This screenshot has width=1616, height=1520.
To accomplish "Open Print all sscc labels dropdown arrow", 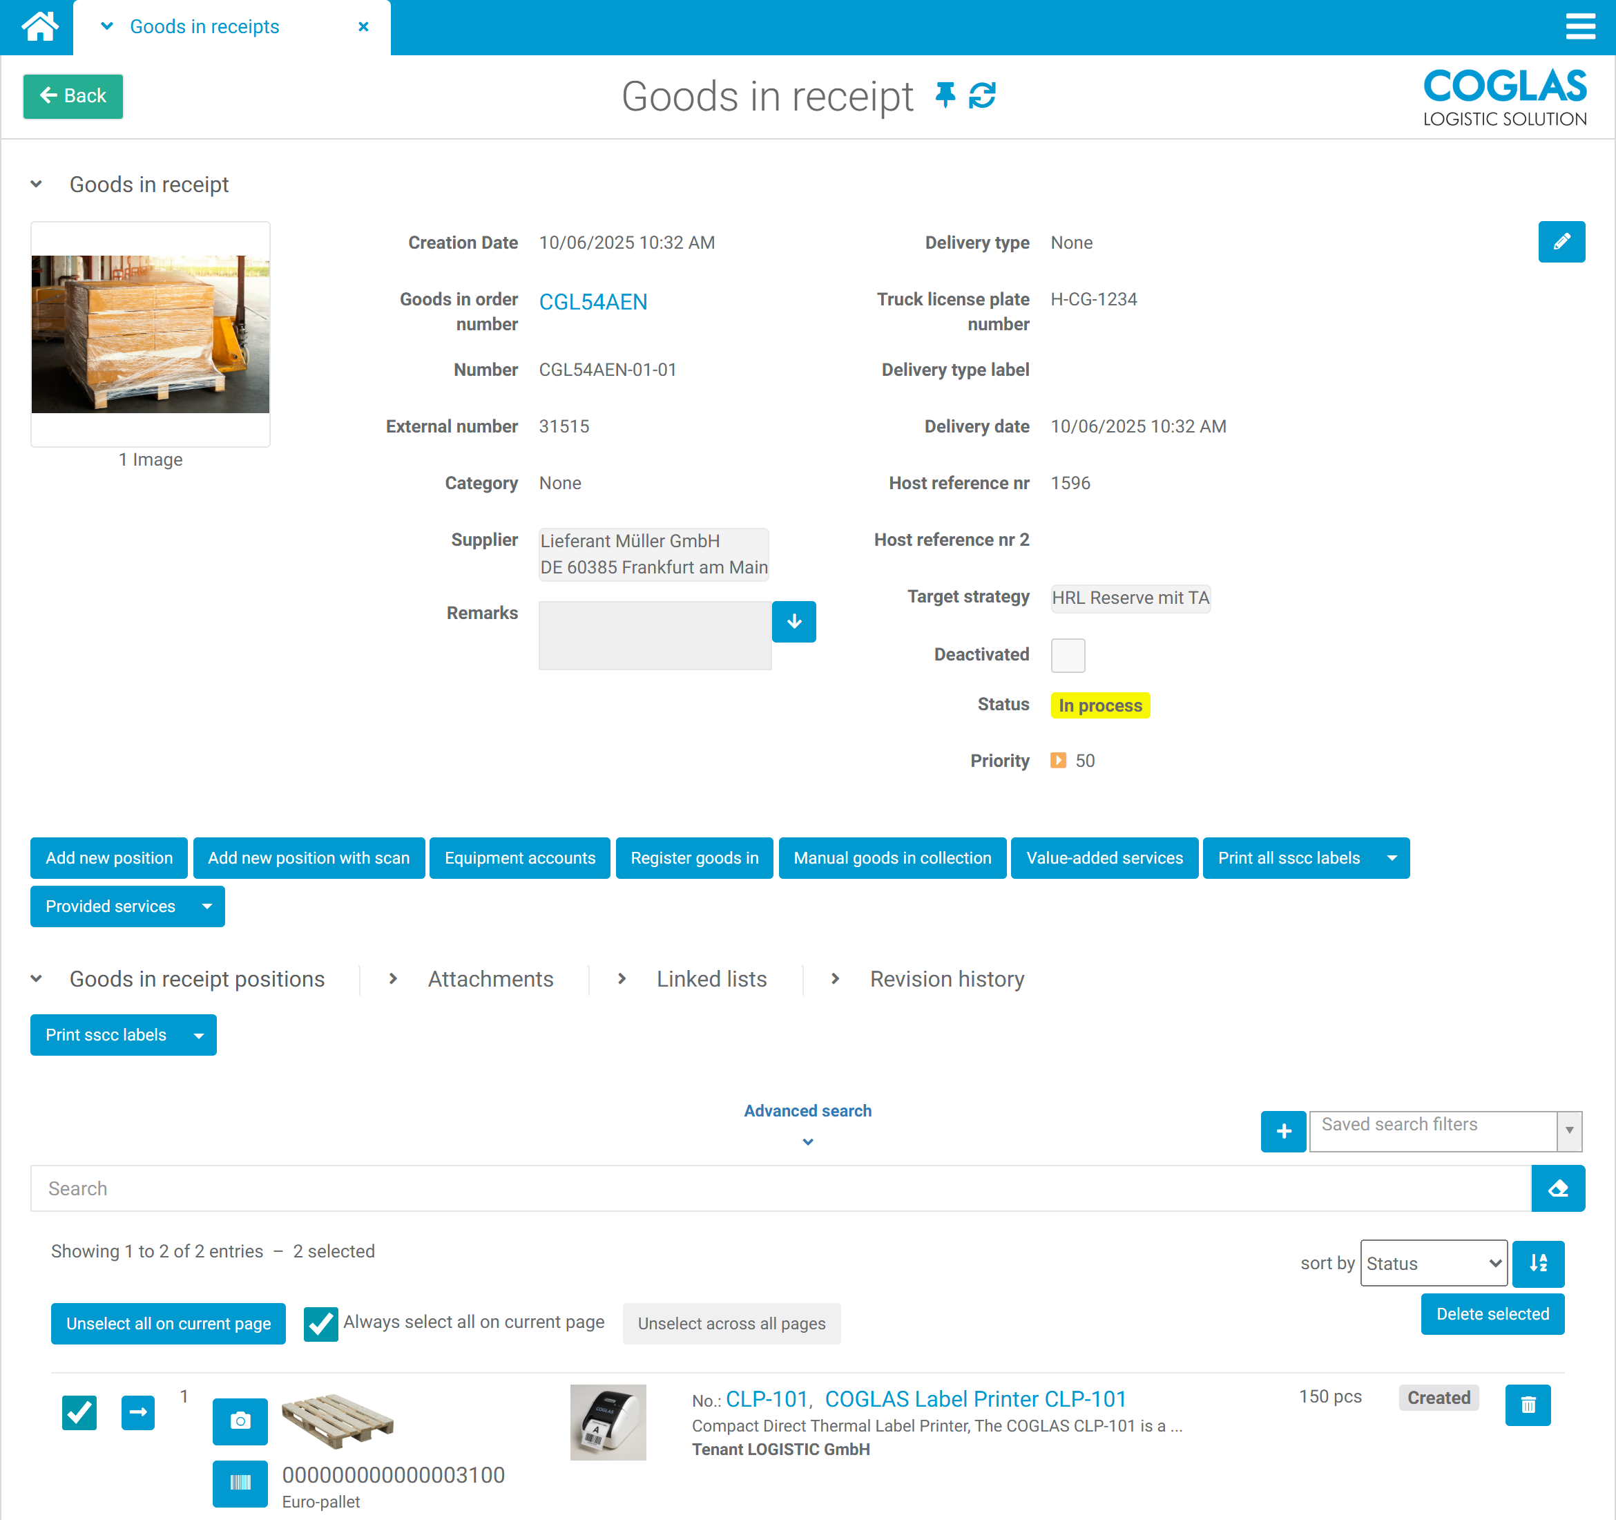I will click(1391, 858).
